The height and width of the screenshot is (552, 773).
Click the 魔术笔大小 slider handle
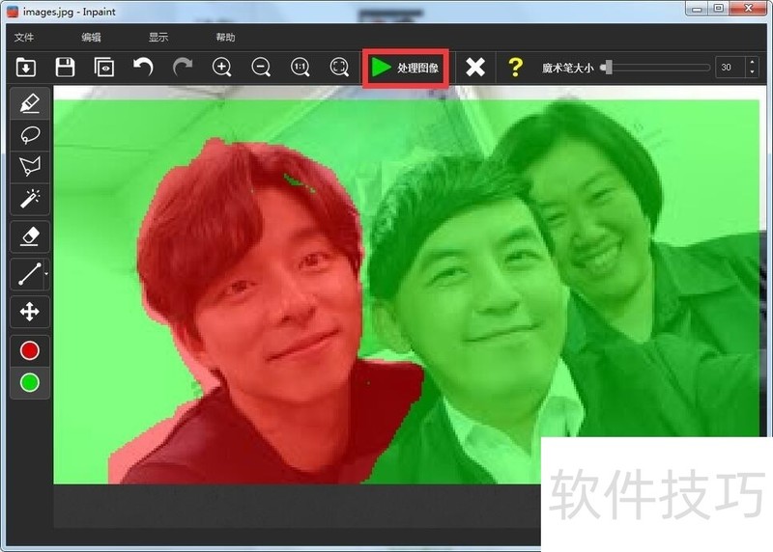click(x=609, y=67)
